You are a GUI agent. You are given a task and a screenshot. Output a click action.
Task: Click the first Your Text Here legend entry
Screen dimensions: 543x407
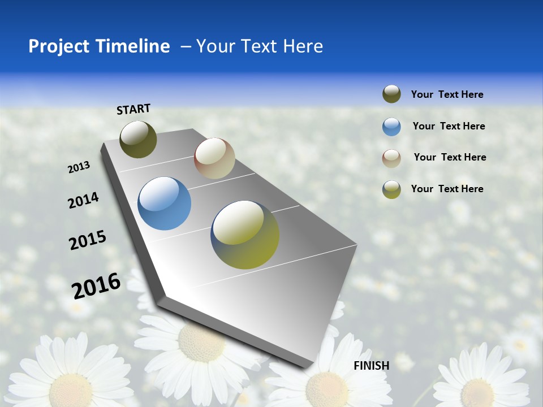pyautogui.click(x=447, y=94)
